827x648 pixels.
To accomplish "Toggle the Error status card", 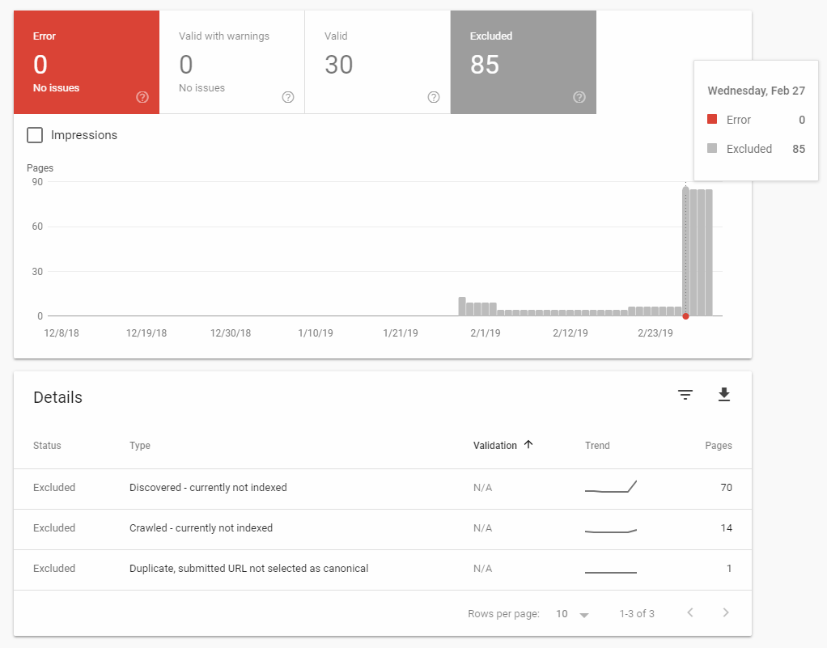I will click(x=87, y=62).
